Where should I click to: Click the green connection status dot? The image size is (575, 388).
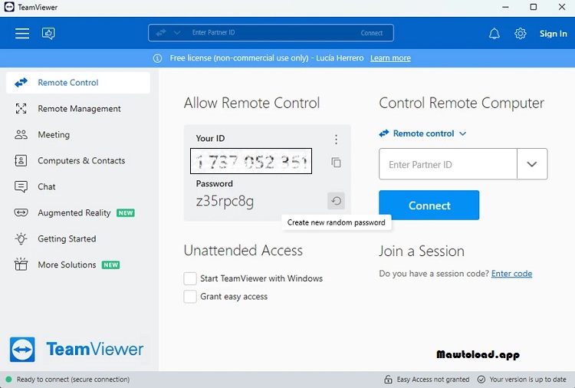(8, 380)
